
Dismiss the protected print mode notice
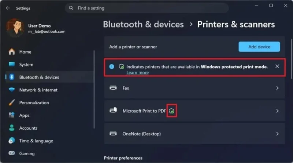coord(277,66)
